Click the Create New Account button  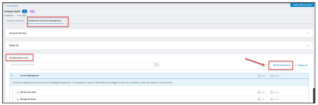pos(302,5)
